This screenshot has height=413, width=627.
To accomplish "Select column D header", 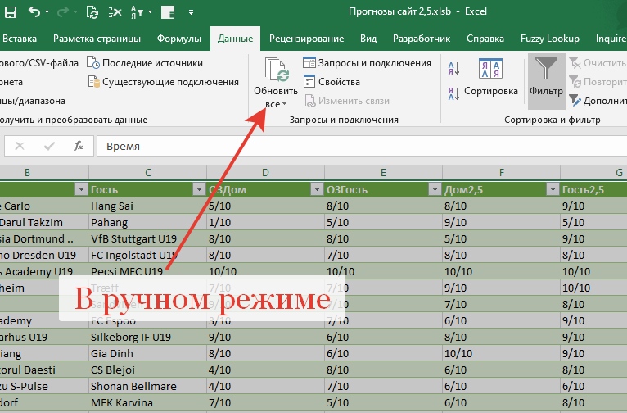I will pyautogui.click(x=265, y=172).
